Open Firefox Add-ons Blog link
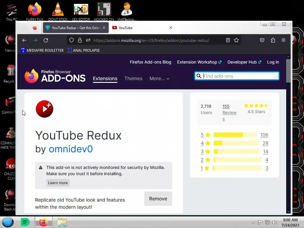This screenshot has height=228, width=304. [151, 62]
